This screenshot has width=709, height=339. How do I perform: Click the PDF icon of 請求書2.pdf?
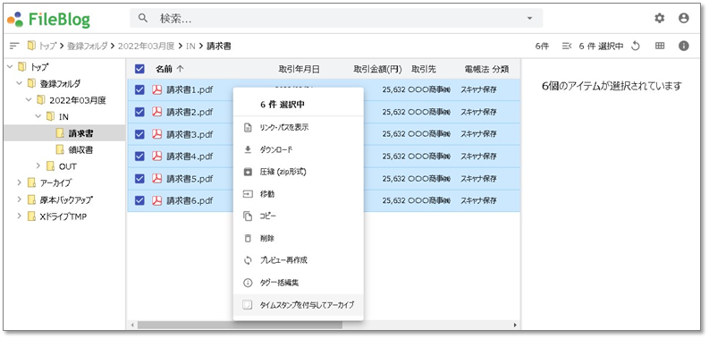click(x=156, y=112)
